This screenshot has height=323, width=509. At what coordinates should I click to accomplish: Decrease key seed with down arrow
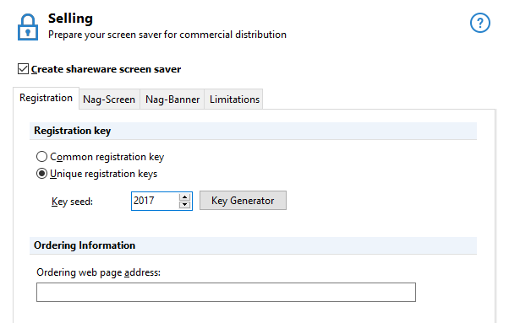click(184, 205)
